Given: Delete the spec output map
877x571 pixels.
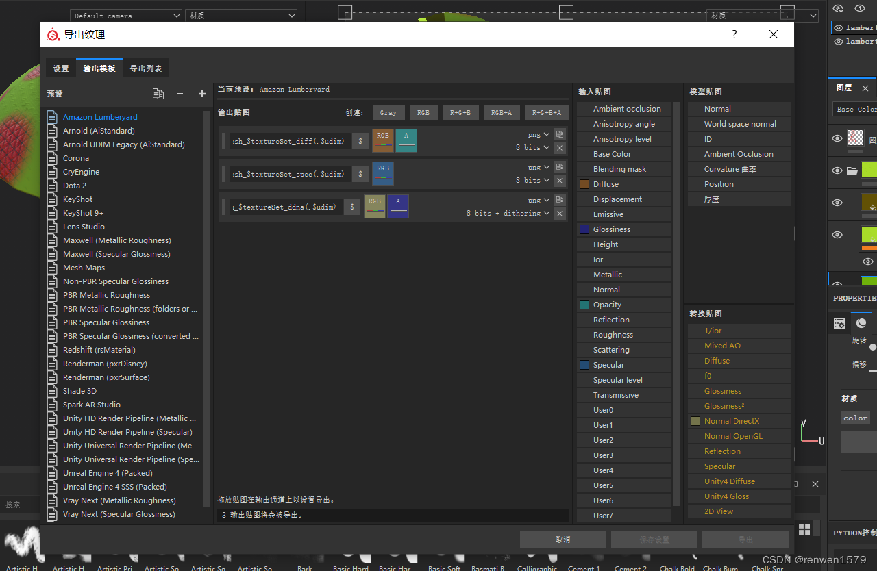Looking at the screenshot, I should [560, 180].
